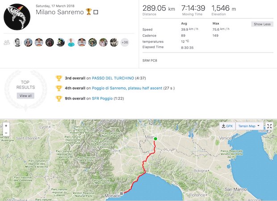Click the map zoom in plus button

[6, 126]
